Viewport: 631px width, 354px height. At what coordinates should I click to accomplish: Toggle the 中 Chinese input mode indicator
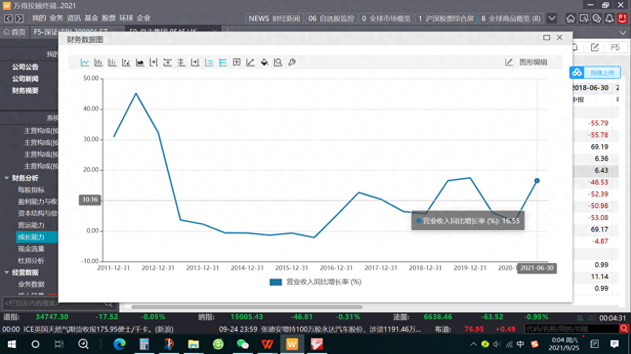520,344
